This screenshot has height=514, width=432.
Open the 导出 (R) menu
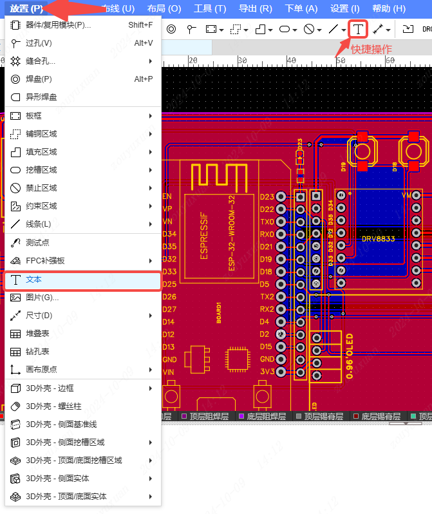[x=256, y=8]
